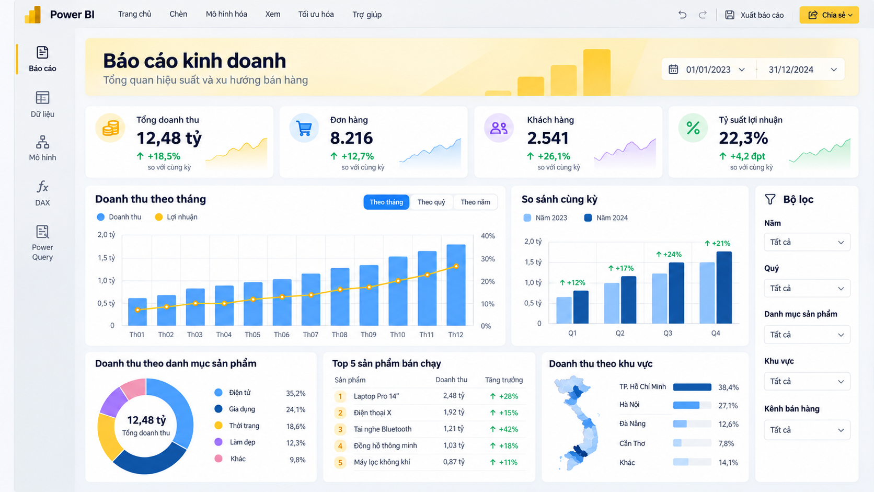Open the Tối ưu hóa menu
This screenshot has width=874, height=492.
316,14
